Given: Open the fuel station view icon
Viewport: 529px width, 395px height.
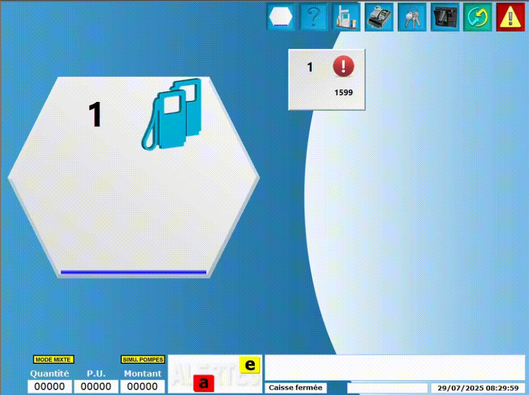Looking at the screenshot, I should [346, 17].
